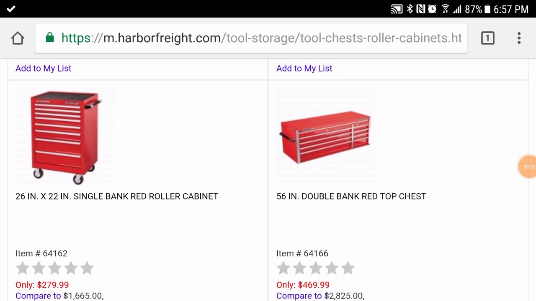The width and height of the screenshot is (536, 301).
Task: Tap the battery status icon
Action: [x=487, y=9]
